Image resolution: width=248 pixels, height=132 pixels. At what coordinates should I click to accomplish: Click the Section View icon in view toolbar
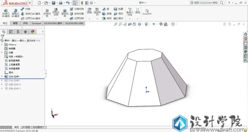(x=130, y=24)
